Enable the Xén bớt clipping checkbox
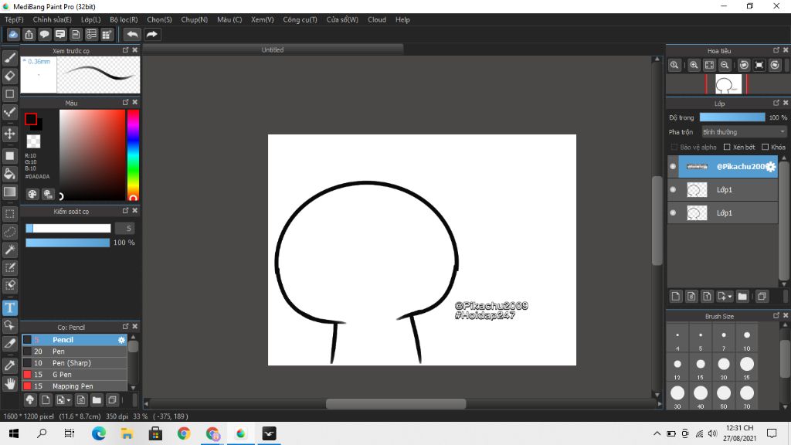Screen dimensions: 791x445 (727, 147)
